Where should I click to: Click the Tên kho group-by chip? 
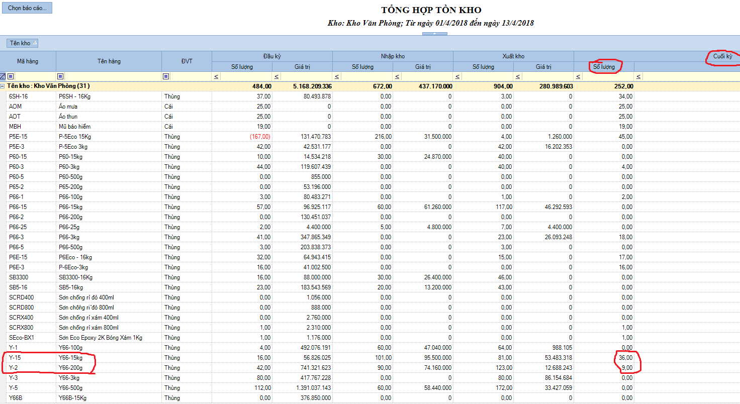click(x=23, y=43)
